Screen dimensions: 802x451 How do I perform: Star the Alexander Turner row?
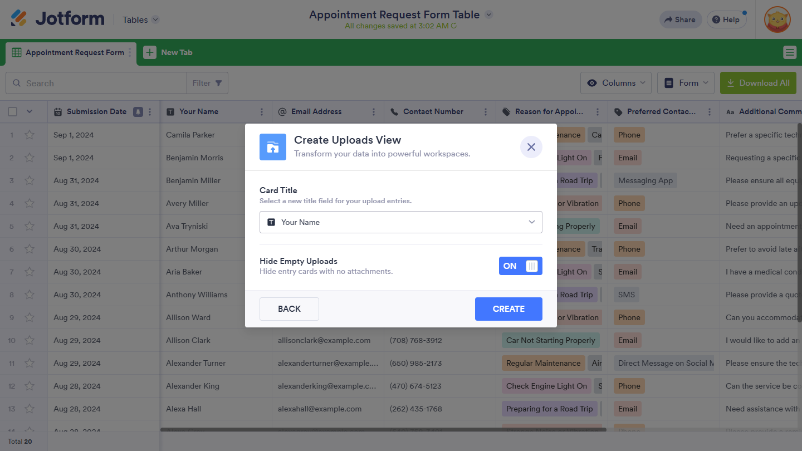click(x=30, y=363)
